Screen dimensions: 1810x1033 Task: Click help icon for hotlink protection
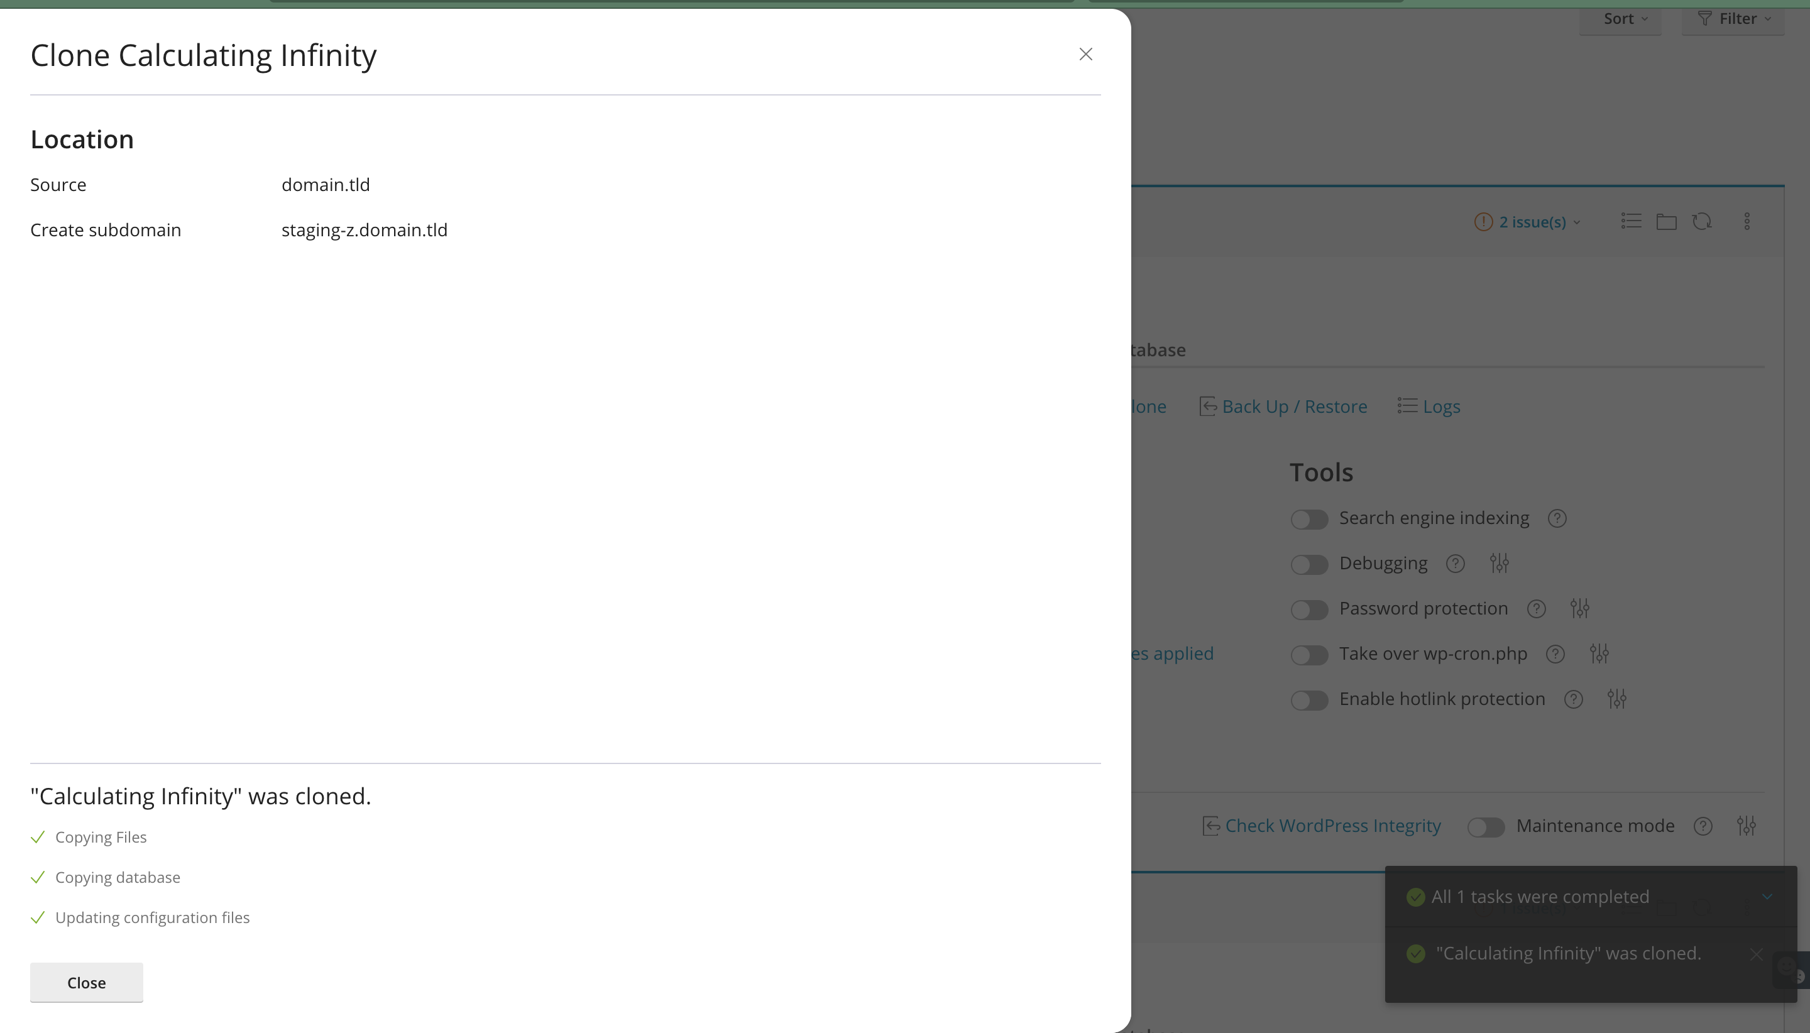[x=1573, y=699]
